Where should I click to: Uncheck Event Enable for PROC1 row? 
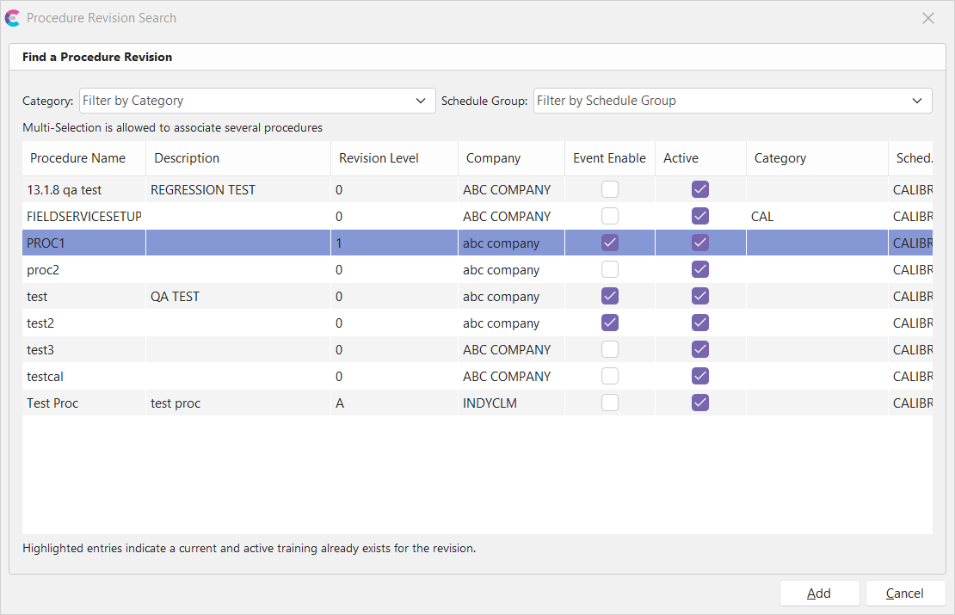pos(610,243)
